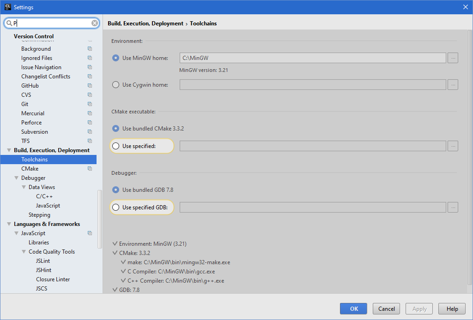
Task: Open Subversion settings page
Action: click(34, 131)
